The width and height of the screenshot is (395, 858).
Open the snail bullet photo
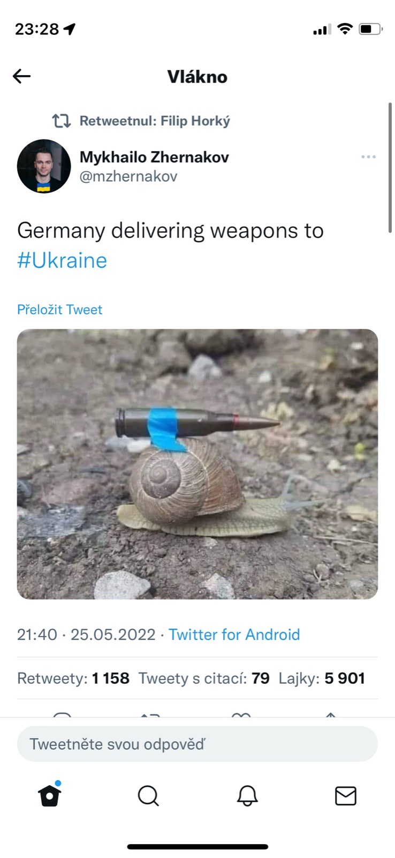pyautogui.click(x=197, y=464)
